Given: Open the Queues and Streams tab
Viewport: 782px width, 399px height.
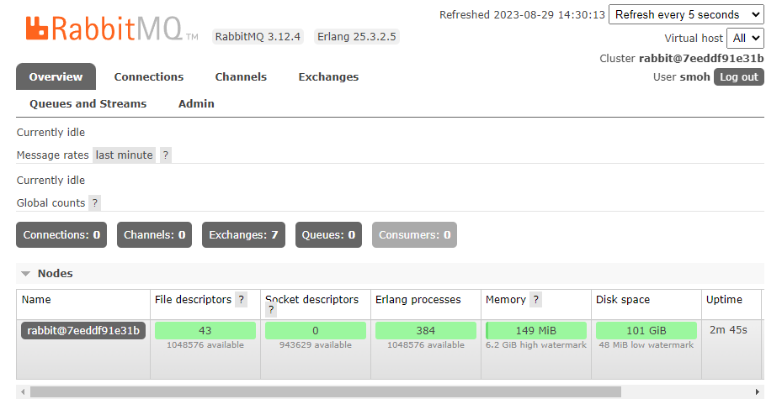Looking at the screenshot, I should (88, 103).
